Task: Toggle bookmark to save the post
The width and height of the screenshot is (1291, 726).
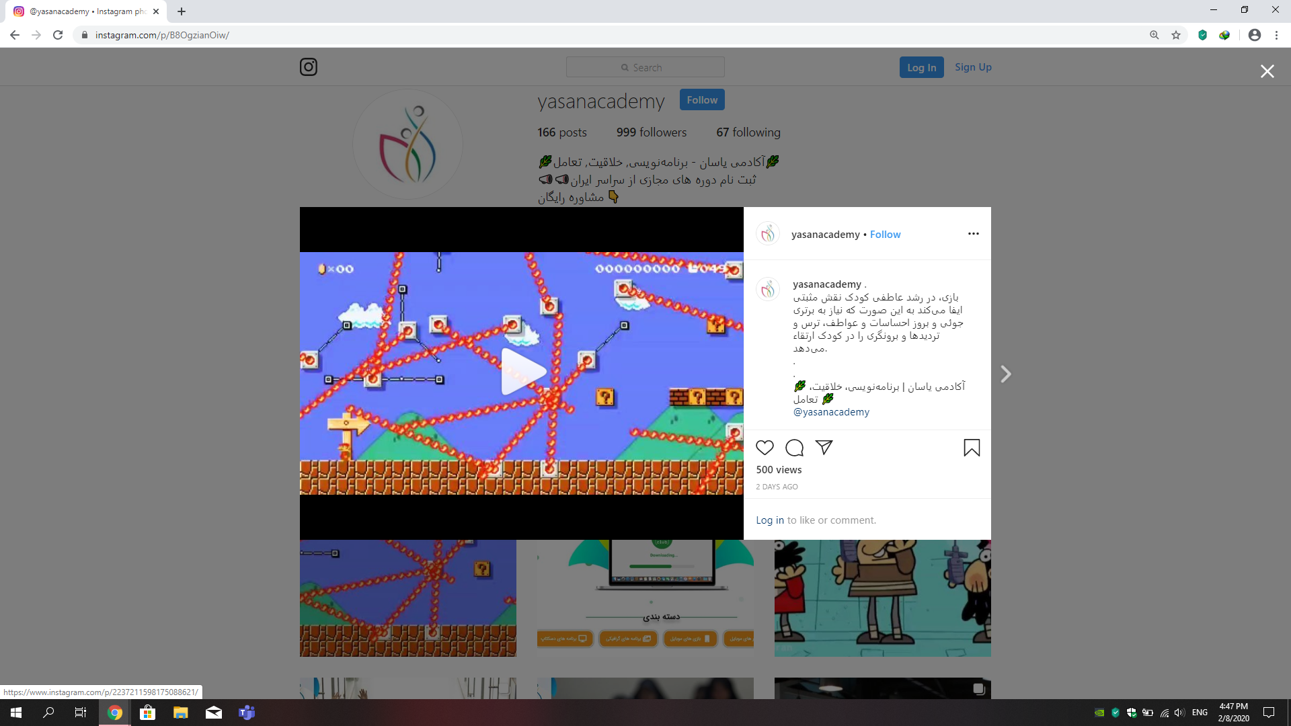Action: (972, 448)
